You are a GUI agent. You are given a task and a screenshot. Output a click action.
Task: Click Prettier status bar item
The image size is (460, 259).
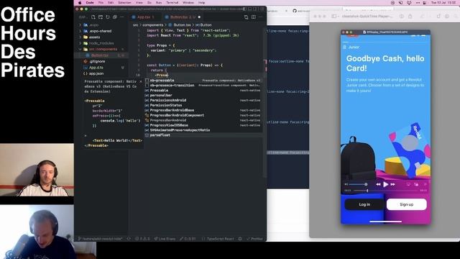(x=254, y=239)
